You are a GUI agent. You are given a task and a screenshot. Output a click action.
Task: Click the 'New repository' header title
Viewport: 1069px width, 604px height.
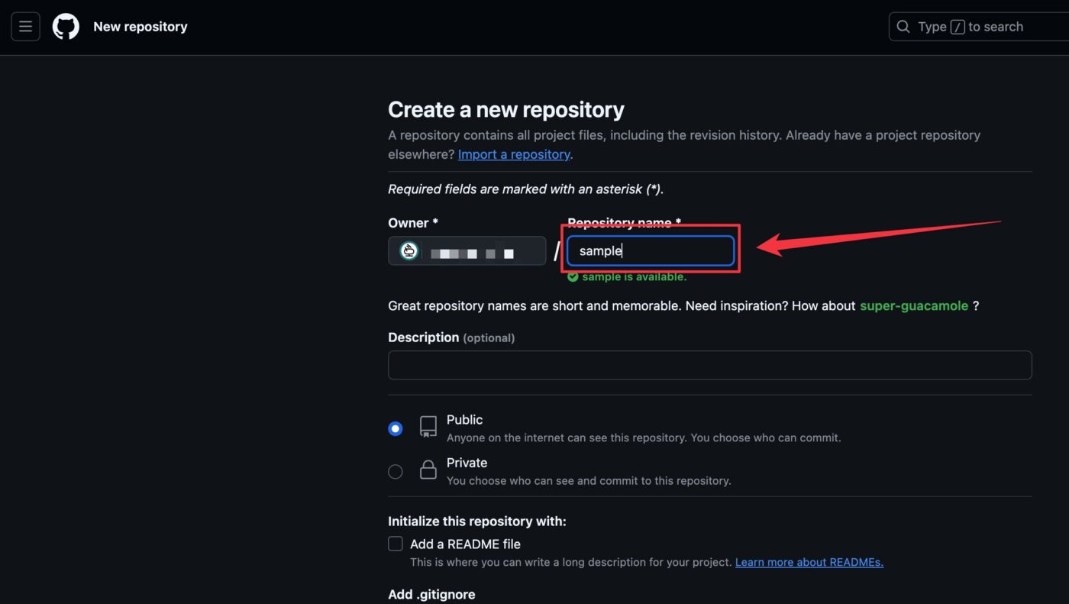[140, 27]
